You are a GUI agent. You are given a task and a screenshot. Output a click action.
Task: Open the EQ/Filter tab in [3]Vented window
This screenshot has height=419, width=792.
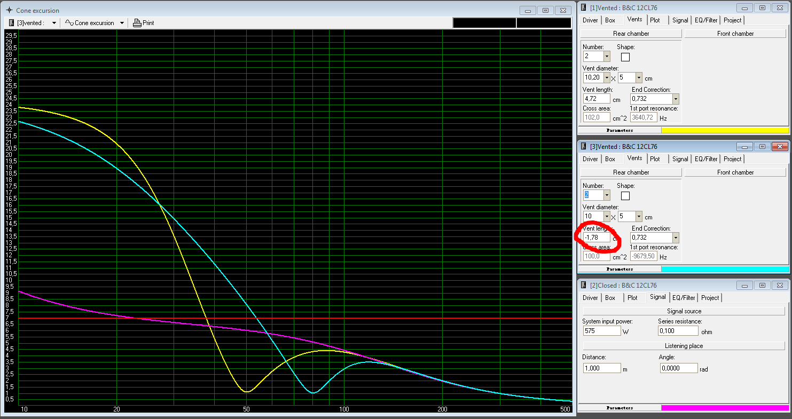[705, 159]
